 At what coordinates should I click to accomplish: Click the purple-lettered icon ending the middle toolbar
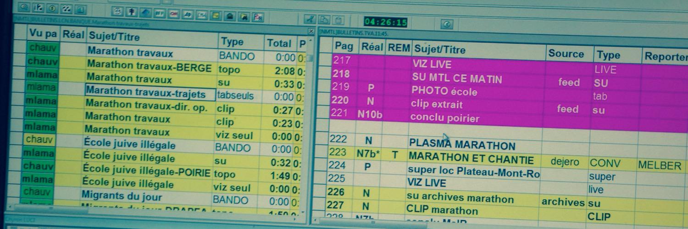[x=258, y=17]
